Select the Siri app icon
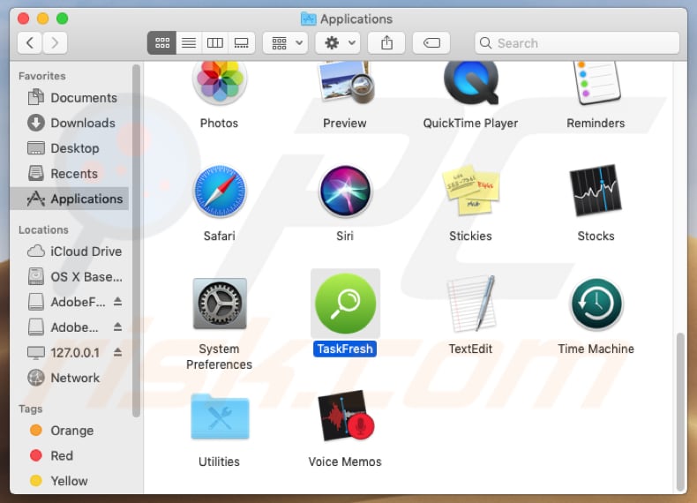Viewport: 697px width, 503px height. pyautogui.click(x=345, y=191)
